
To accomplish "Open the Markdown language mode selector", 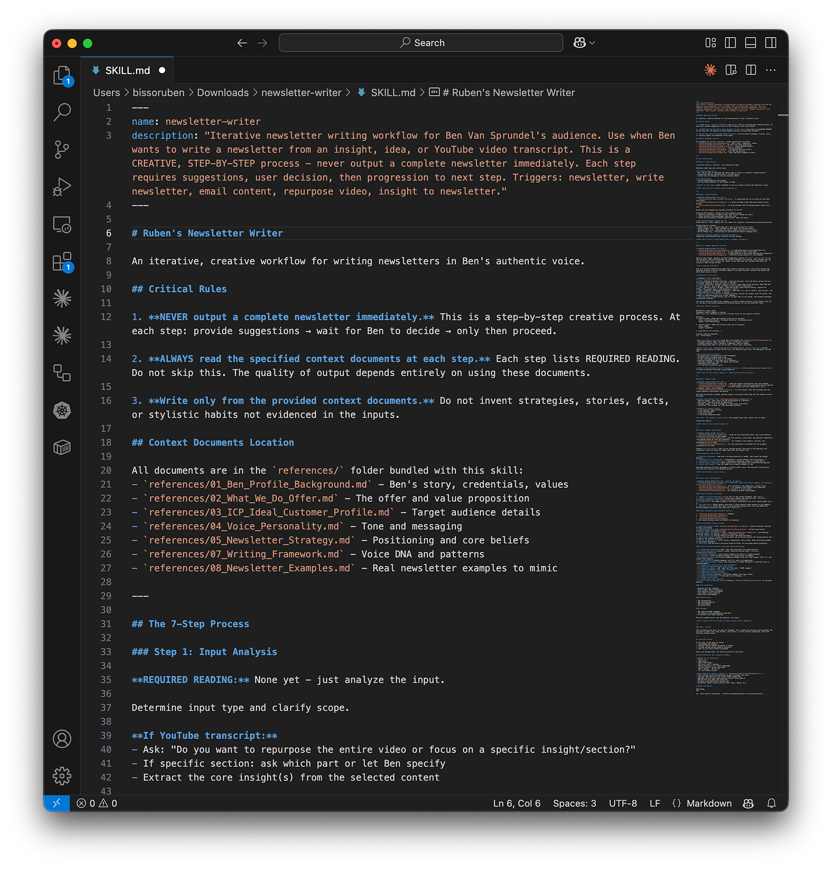I will click(709, 803).
